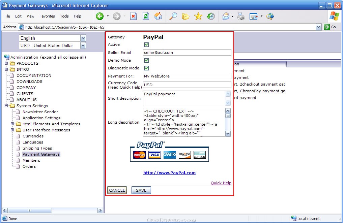343x223 pixels.
Task: Click the Currency Code input field
Action: coord(187,85)
